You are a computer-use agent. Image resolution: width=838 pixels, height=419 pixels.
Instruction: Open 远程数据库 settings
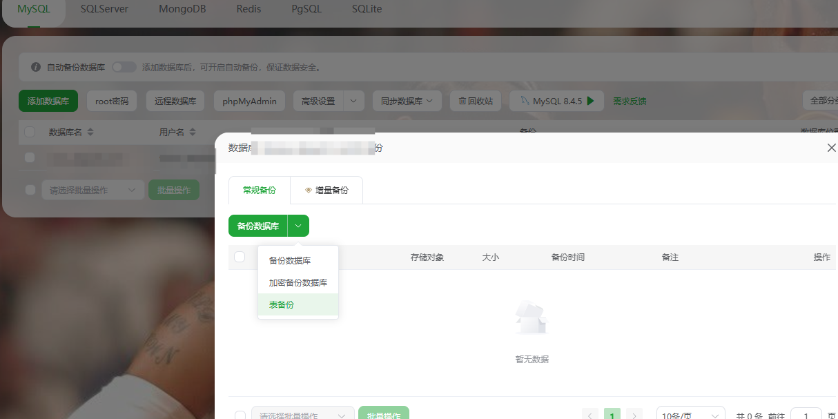click(x=175, y=100)
